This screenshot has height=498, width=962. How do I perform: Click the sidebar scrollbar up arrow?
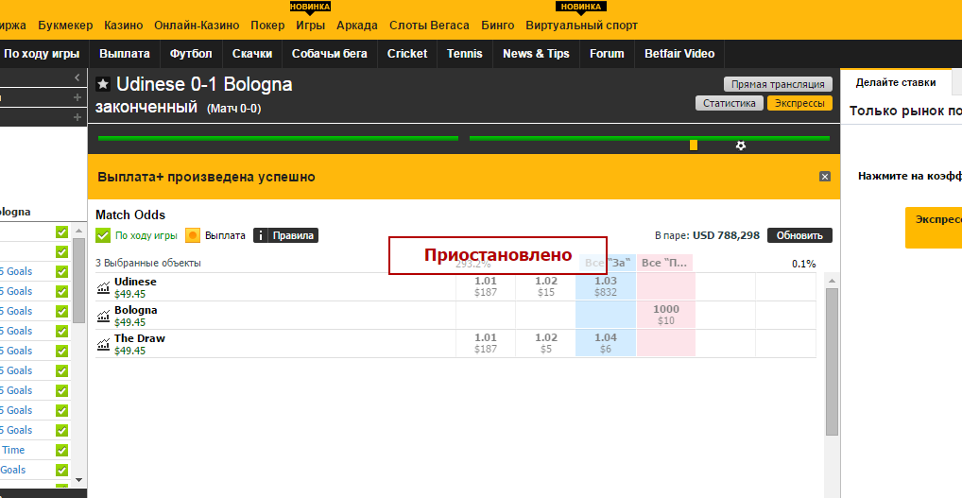78,231
